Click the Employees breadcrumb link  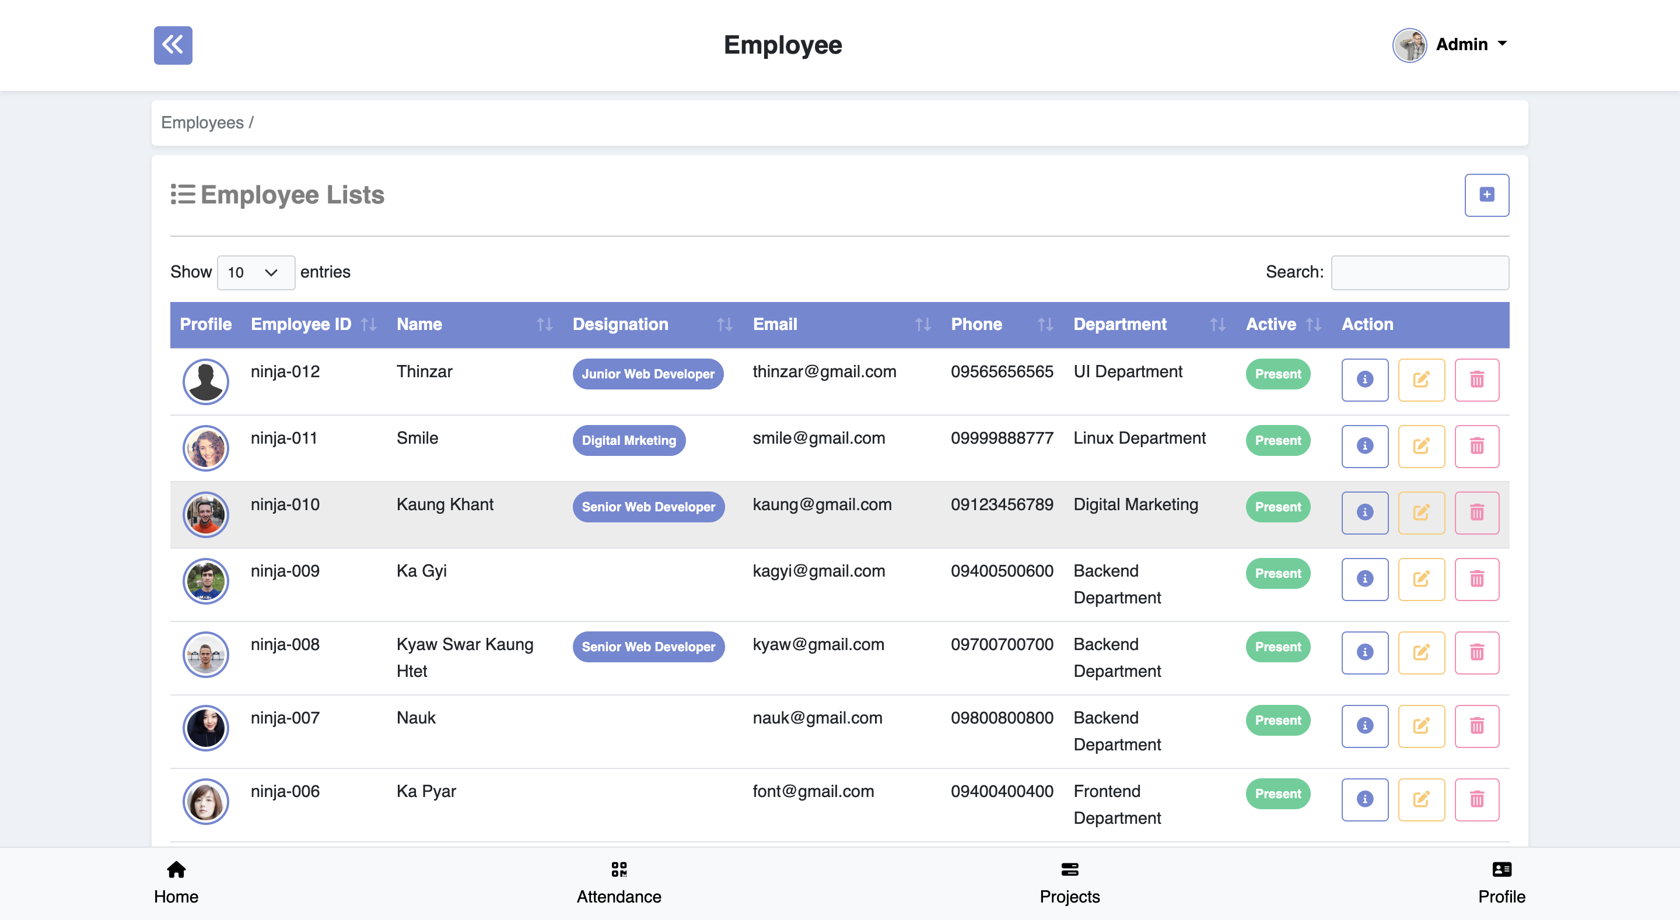point(202,122)
